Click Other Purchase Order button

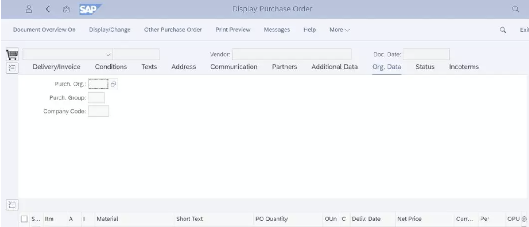[173, 30]
